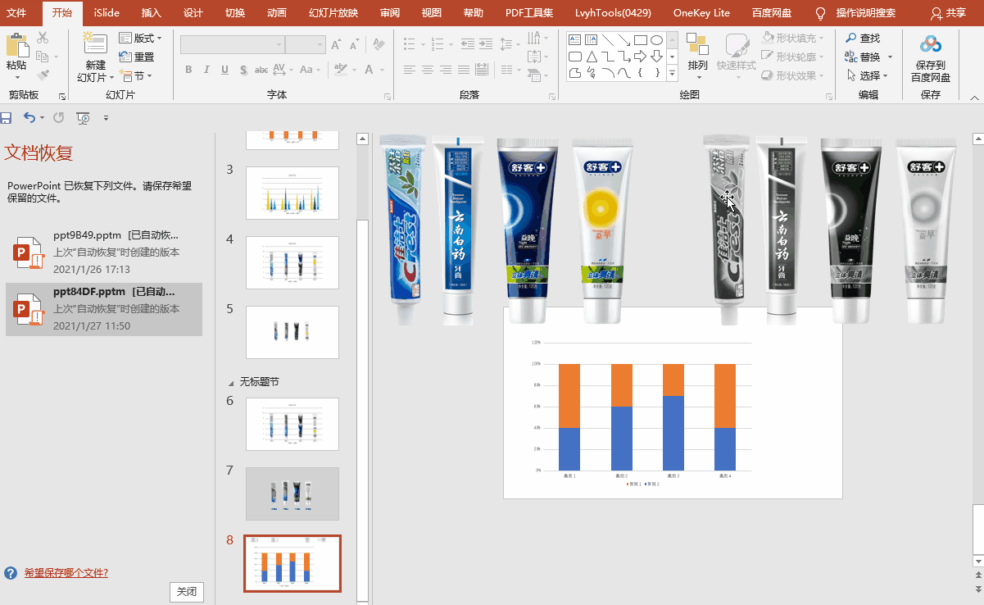Screen dimensions: 984x605
Task: Click the Cut scissors icon
Action: click(x=43, y=38)
